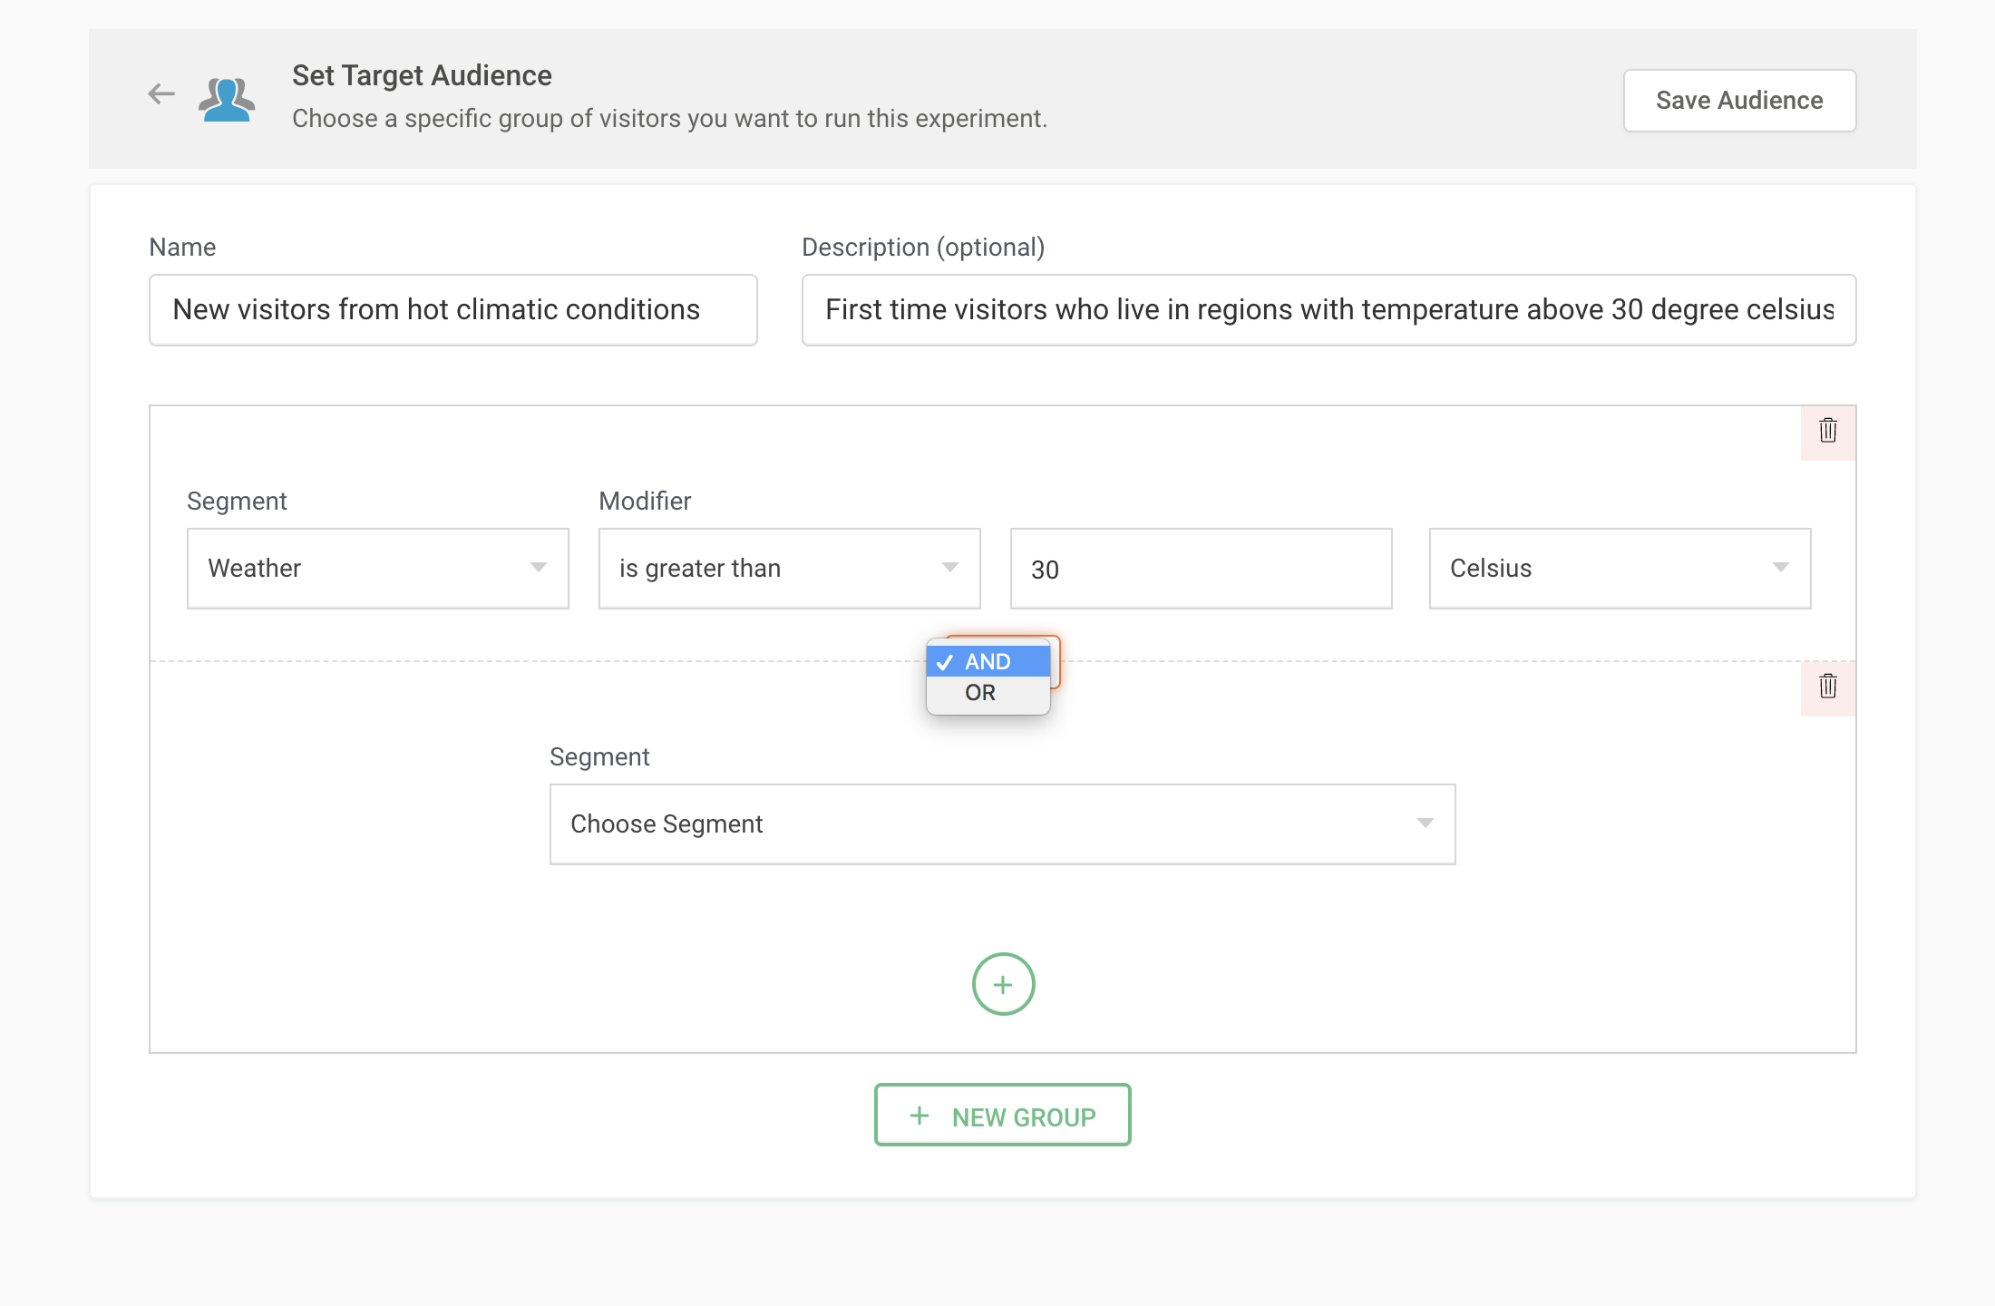This screenshot has width=1995, height=1306.
Task: Click the Description input field
Action: click(1328, 310)
